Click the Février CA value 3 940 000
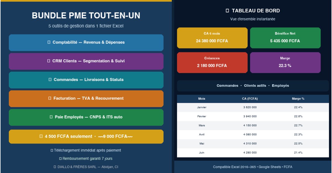The image size is (332, 173). 250,117
